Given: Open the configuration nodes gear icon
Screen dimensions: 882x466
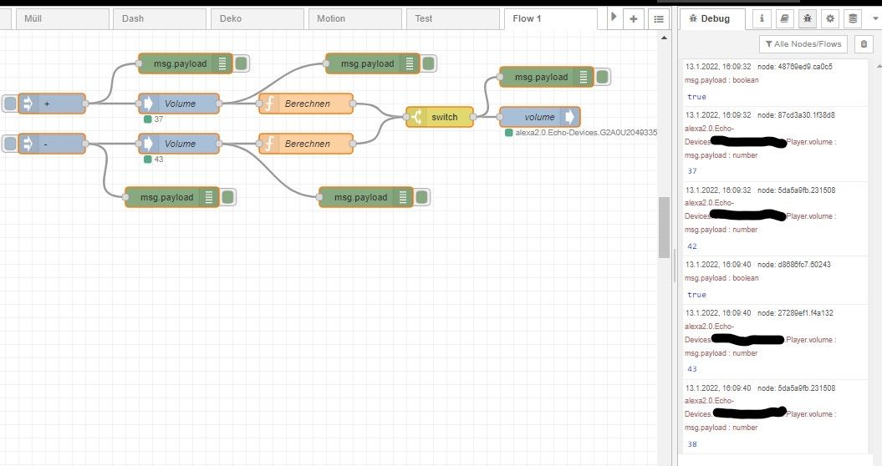Looking at the screenshot, I should 830,18.
